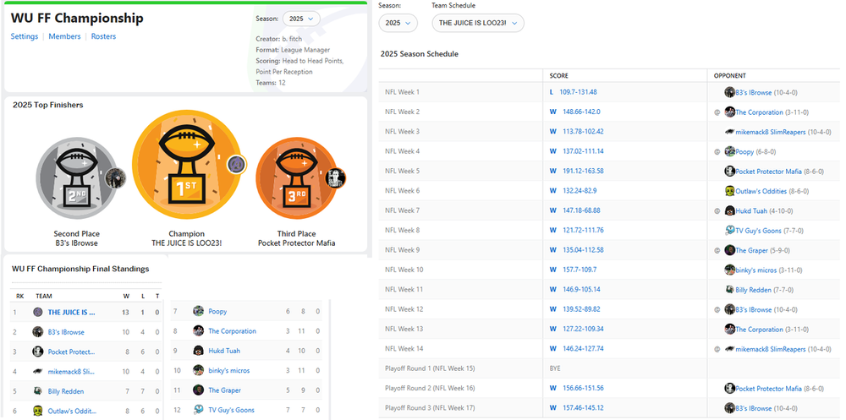
Task: Open Week 10 opponent binky's micros
Action: pyautogui.click(x=755, y=270)
